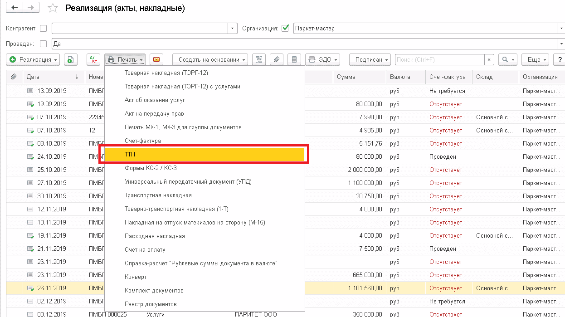Image resolution: width=565 pixels, height=317 pixels.
Task: Select the document icon for 13.11.2019
Action: click(30, 222)
